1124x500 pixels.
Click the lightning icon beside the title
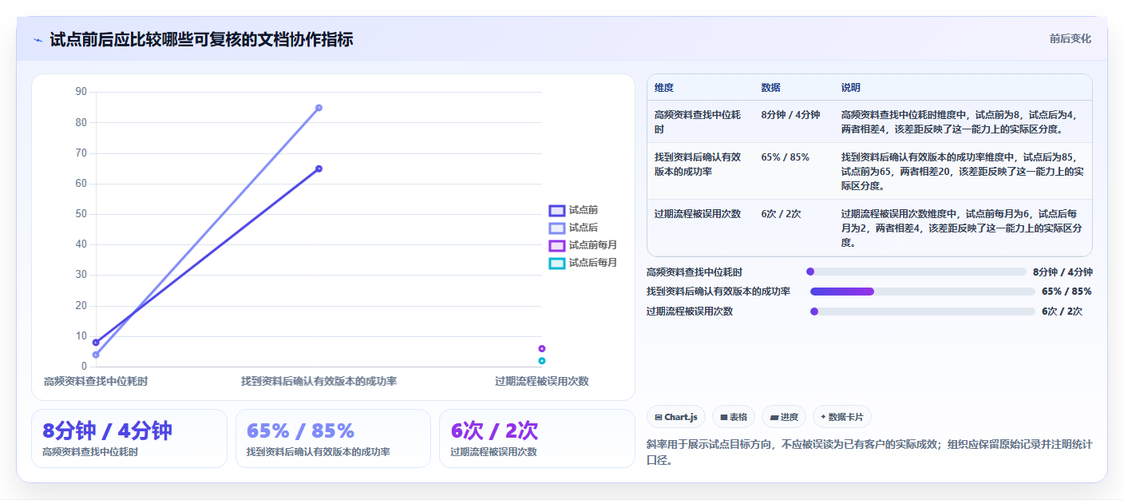(38, 40)
